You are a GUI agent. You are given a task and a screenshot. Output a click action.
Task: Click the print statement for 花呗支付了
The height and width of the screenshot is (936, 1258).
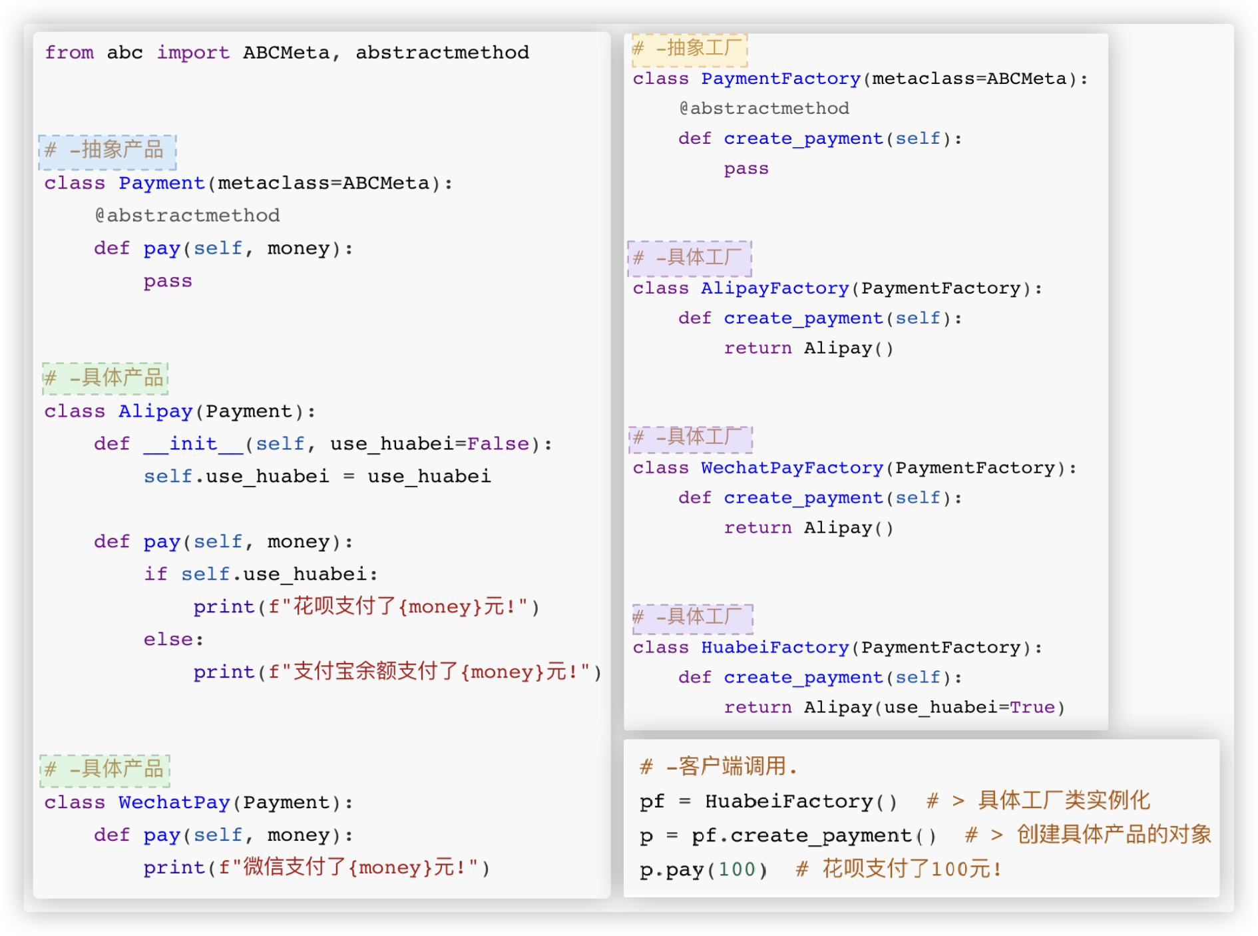click(366, 607)
